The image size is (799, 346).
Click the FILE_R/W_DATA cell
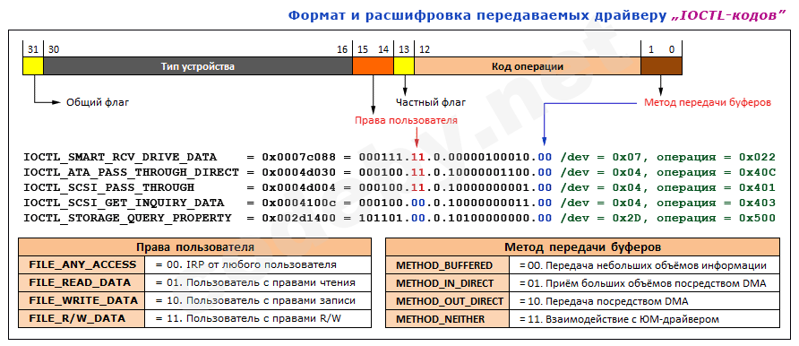coord(82,319)
